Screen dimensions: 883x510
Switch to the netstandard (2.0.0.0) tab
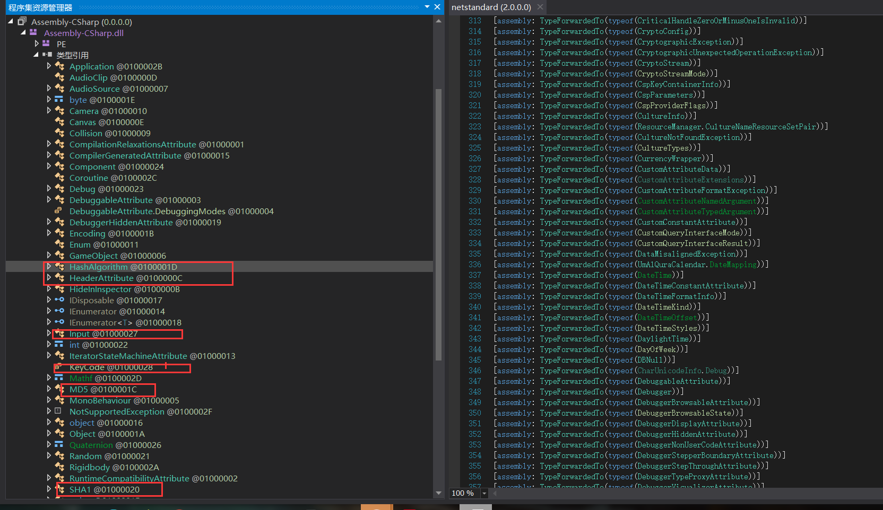491,7
